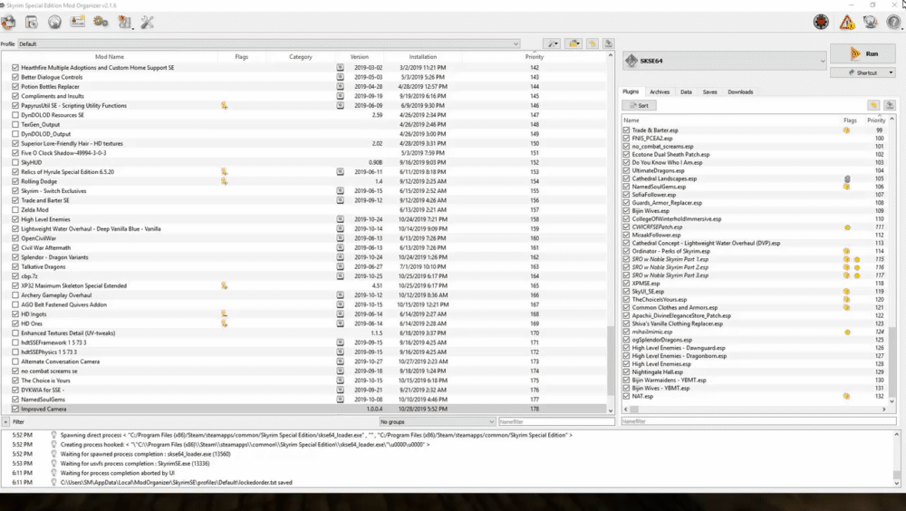Enable Archery Gameplay Overhaul checkbox
This screenshot has width=906, height=511.
[15, 295]
